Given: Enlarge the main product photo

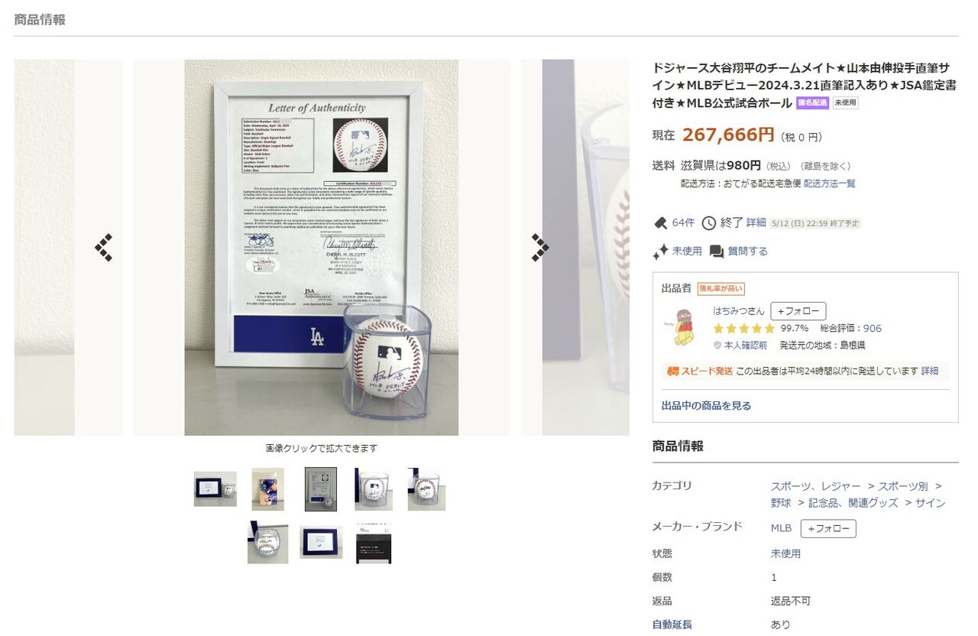Looking at the screenshot, I should (x=322, y=248).
